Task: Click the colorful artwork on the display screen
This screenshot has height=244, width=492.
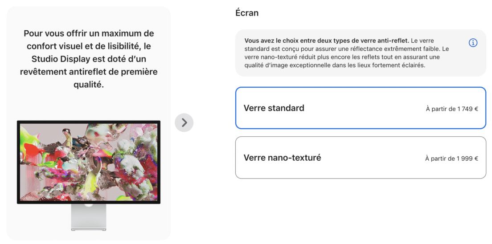Action: coord(89,162)
